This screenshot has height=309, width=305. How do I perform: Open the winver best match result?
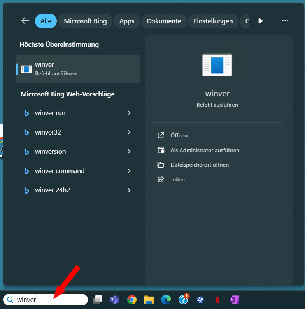[x=78, y=69]
